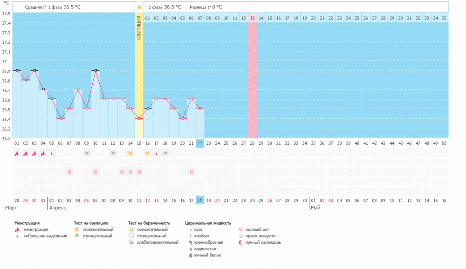
Task: Click the intercourse heart icon on day 07
Action: click(x=69, y=172)
